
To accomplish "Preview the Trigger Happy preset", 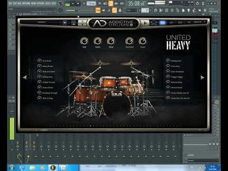I will tap(168, 77).
